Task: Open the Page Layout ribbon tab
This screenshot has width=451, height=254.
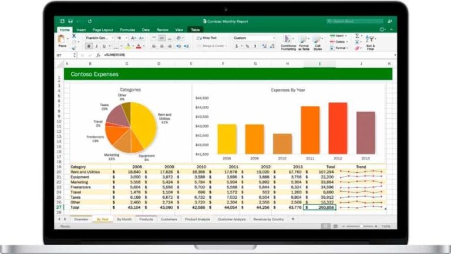Action: [103, 29]
